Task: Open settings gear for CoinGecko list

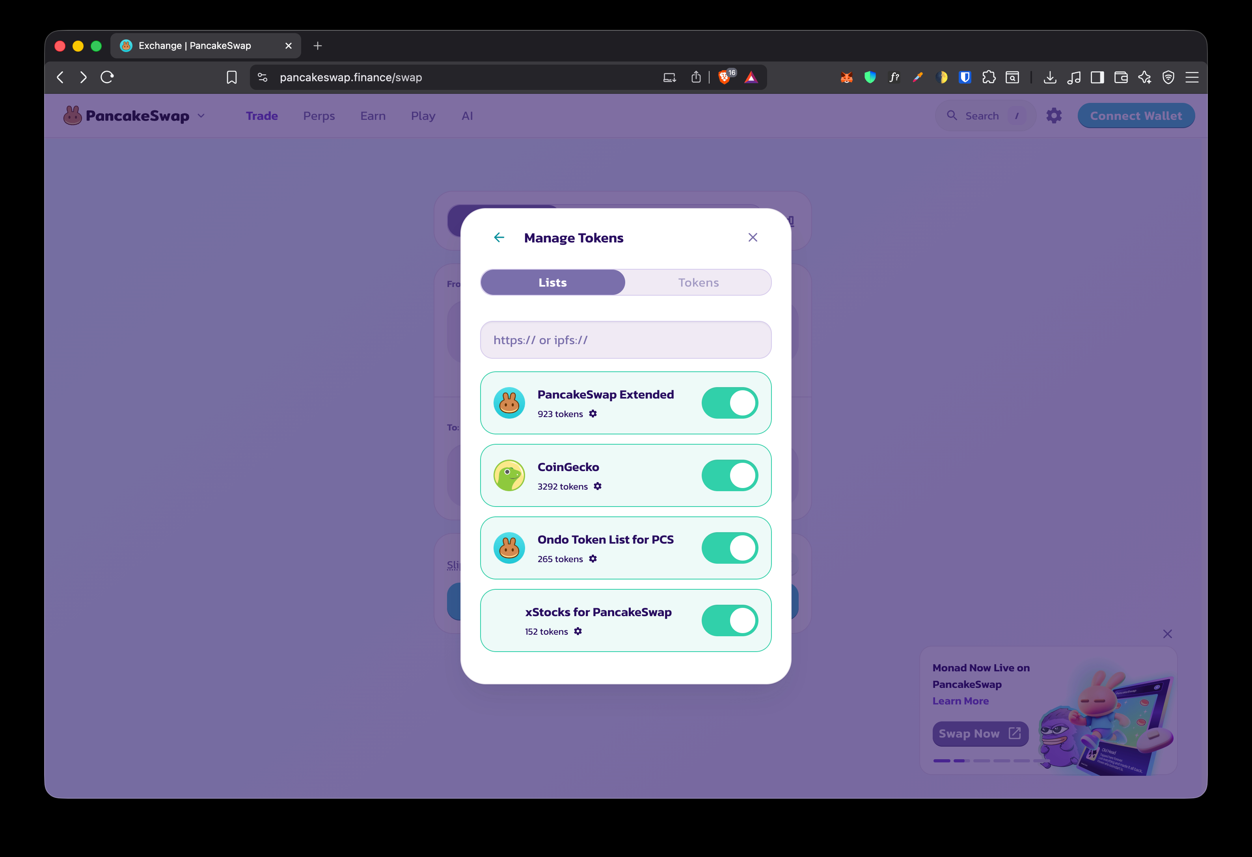Action: [598, 486]
